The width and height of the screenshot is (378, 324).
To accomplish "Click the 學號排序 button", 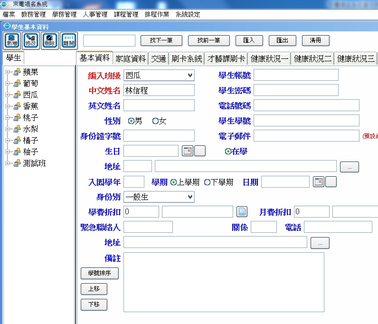I will pyautogui.click(x=100, y=273).
